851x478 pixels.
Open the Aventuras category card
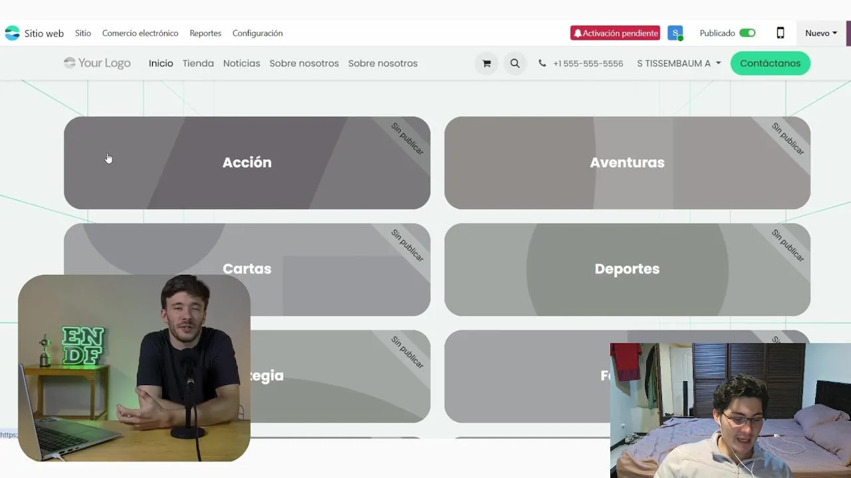628,163
